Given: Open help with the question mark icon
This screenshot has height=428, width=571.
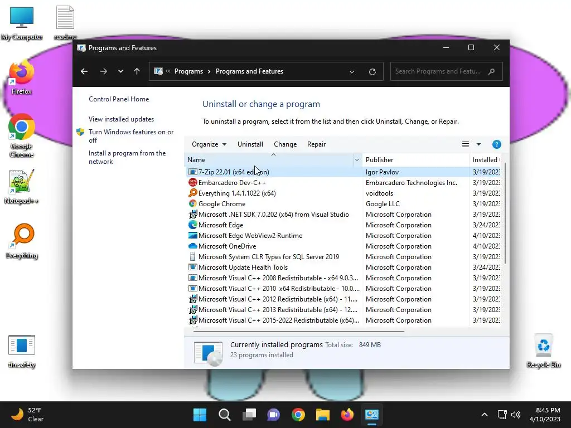Looking at the screenshot, I should (496, 144).
